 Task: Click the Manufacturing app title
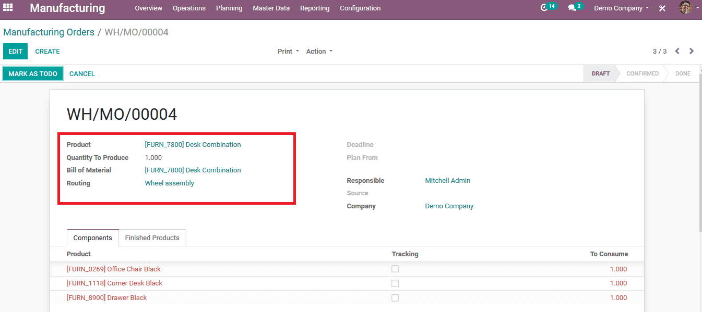67,8
